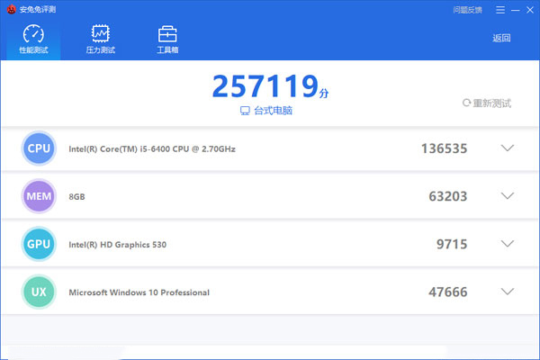The width and height of the screenshot is (540, 360).
Task: Click the 安兔兔评测 window title text
Action: [38, 9]
